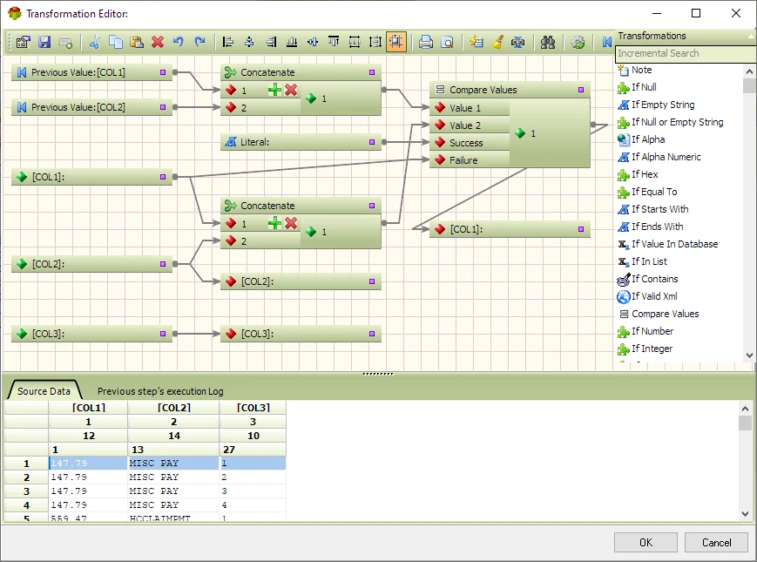Select If Null transformation
The image size is (757, 562).
coord(644,87)
